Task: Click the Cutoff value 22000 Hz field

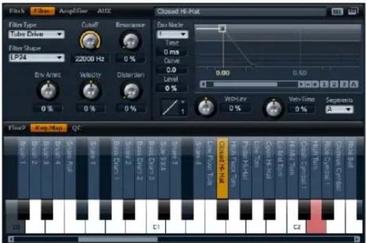Action: click(90, 58)
